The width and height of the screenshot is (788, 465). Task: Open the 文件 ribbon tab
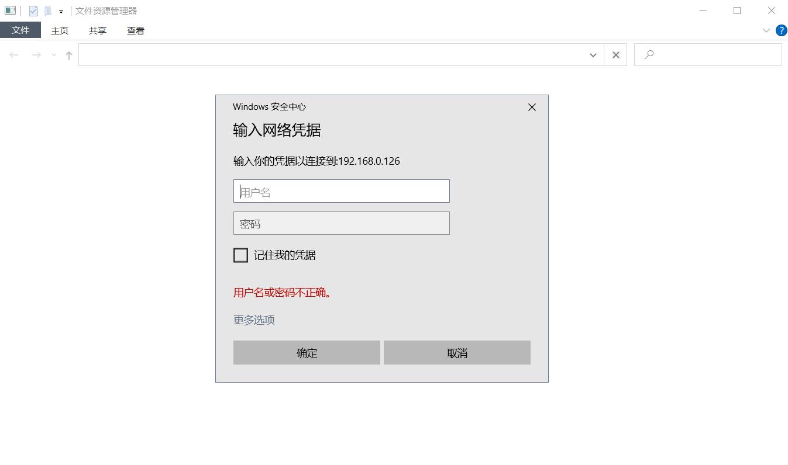tap(20, 30)
